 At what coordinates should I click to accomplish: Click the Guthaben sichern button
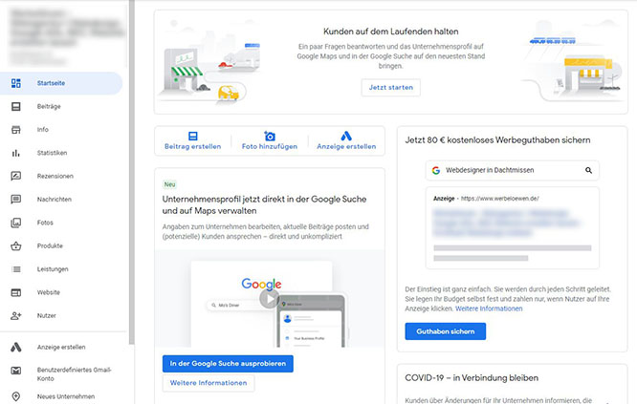coord(446,331)
